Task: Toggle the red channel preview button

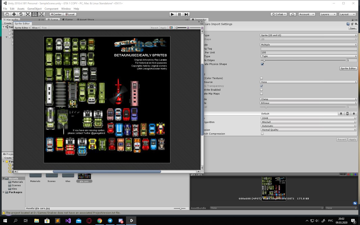Action: tap(348, 174)
